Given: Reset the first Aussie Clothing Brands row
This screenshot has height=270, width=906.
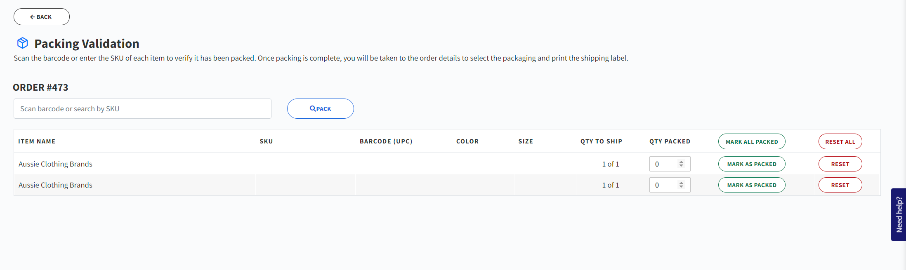Looking at the screenshot, I should [840, 164].
